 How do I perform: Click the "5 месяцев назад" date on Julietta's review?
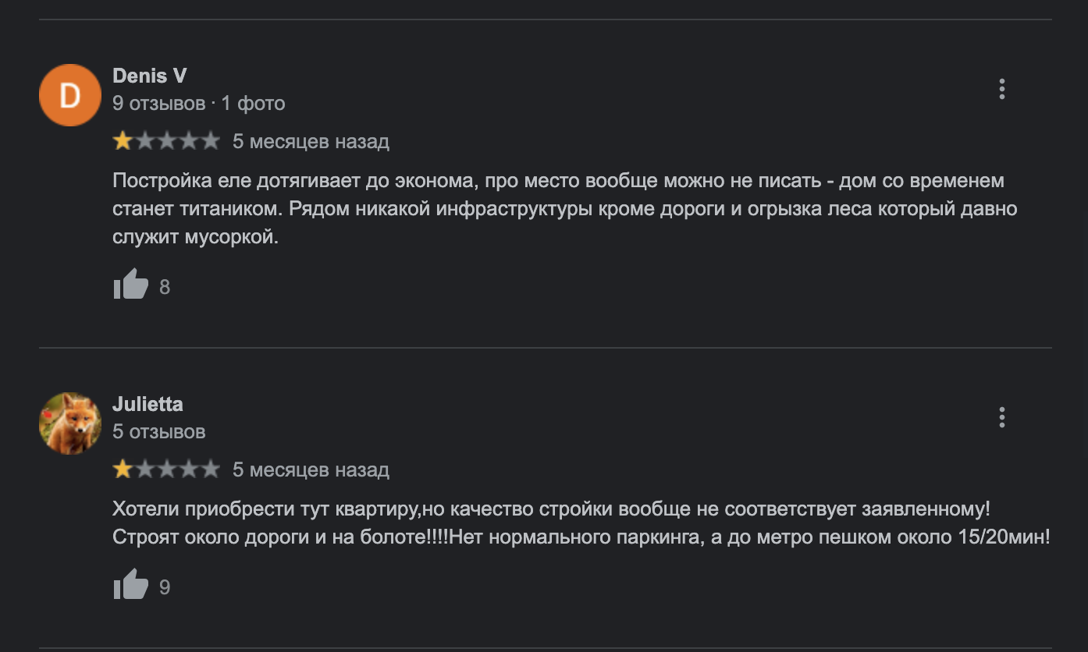pos(311,470)
